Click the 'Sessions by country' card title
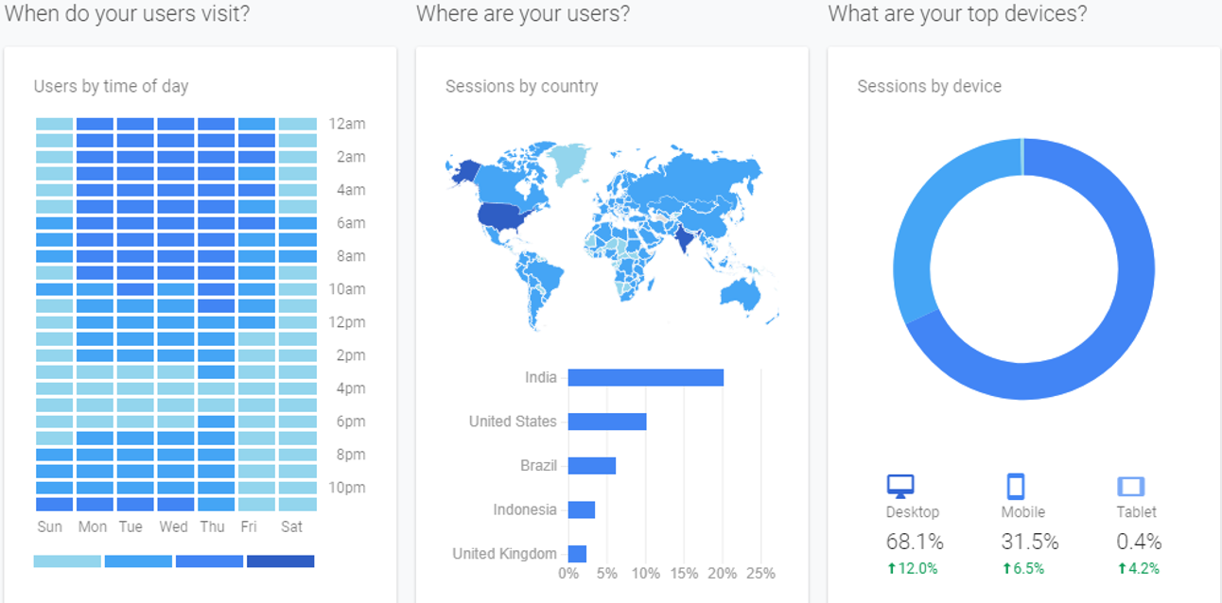1222x603 pixels. [522, 87]
